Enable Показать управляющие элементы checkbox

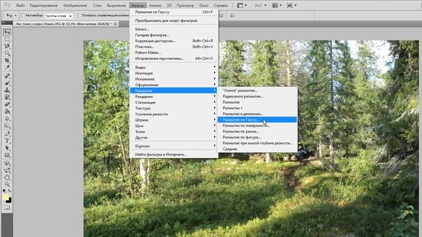(80, 16)
